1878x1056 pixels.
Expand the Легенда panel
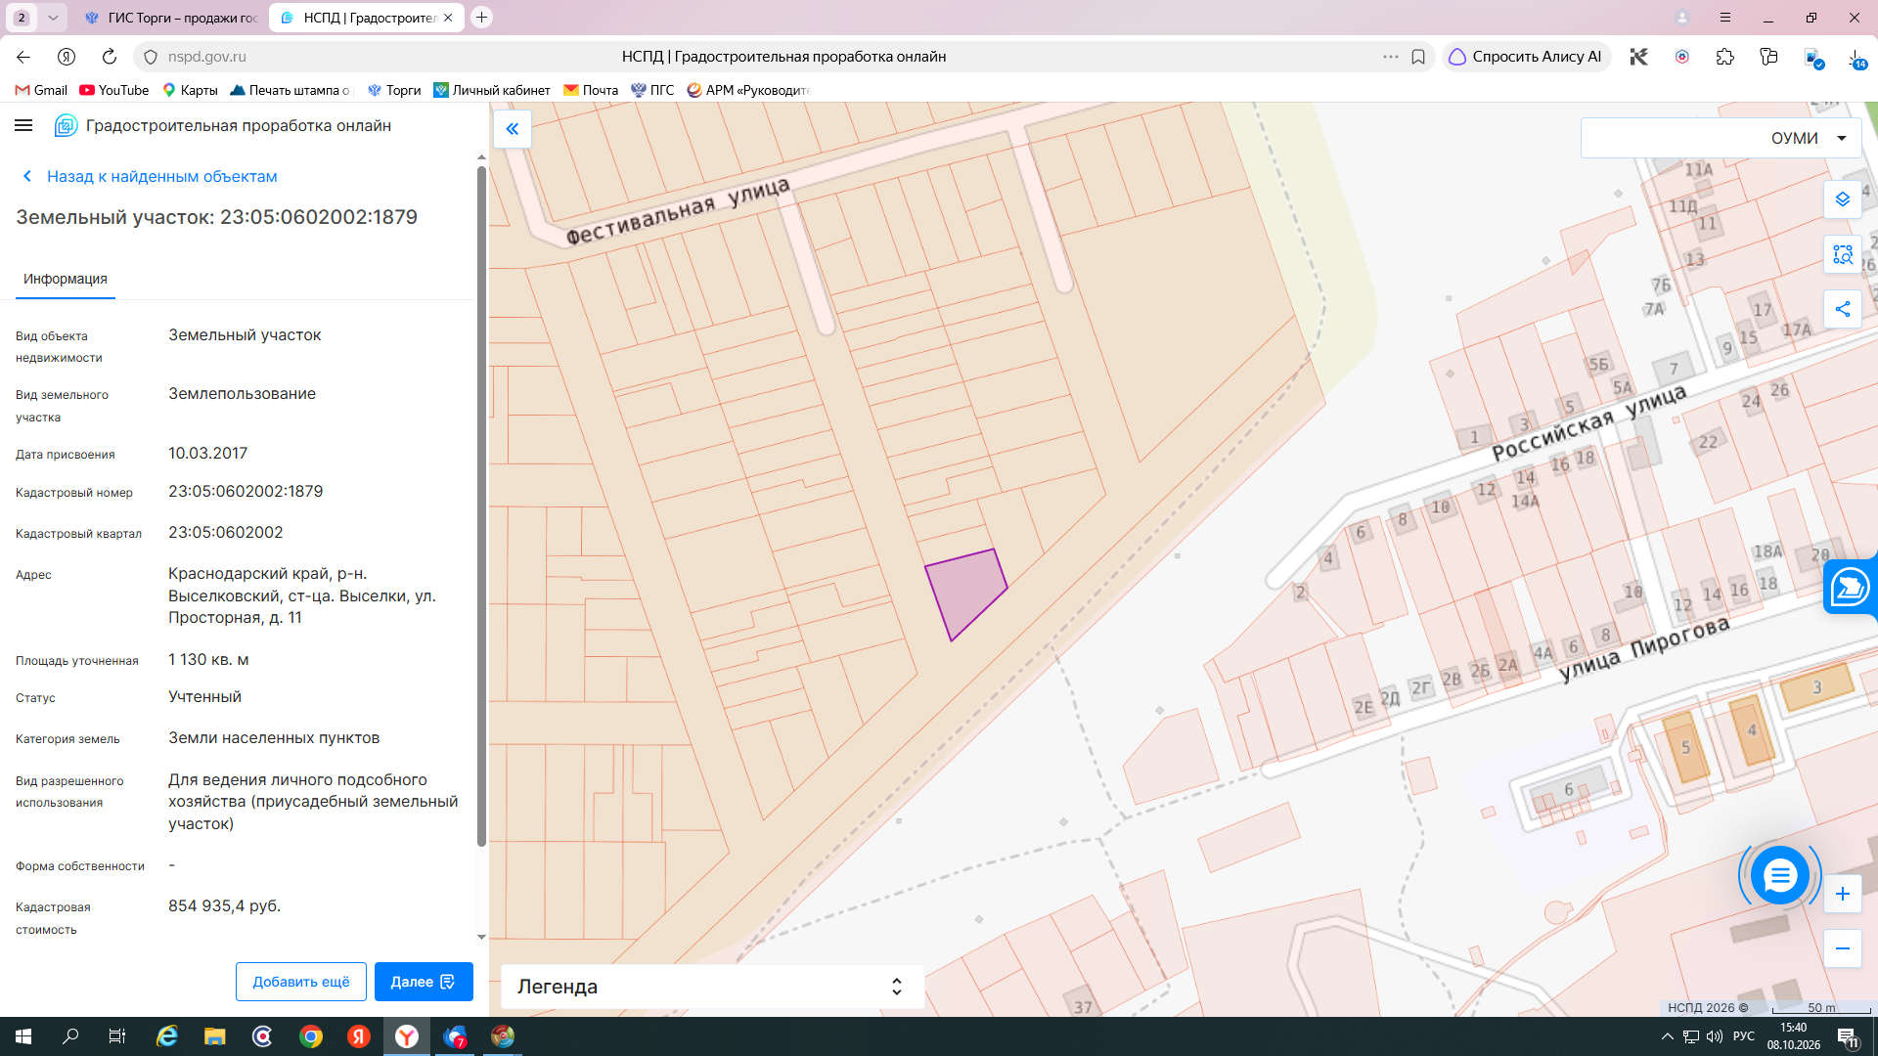pyautogui.click(x=712, y=987)
